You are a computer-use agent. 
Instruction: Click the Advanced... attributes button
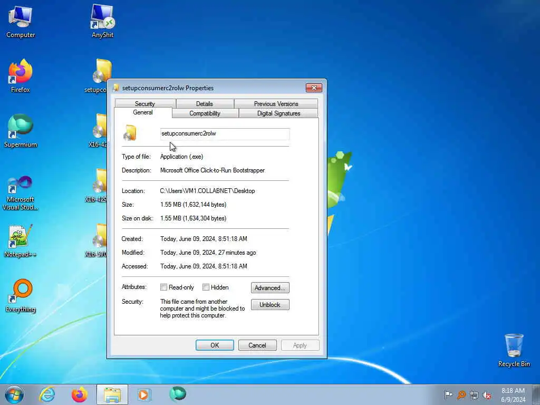coord(270,287)
